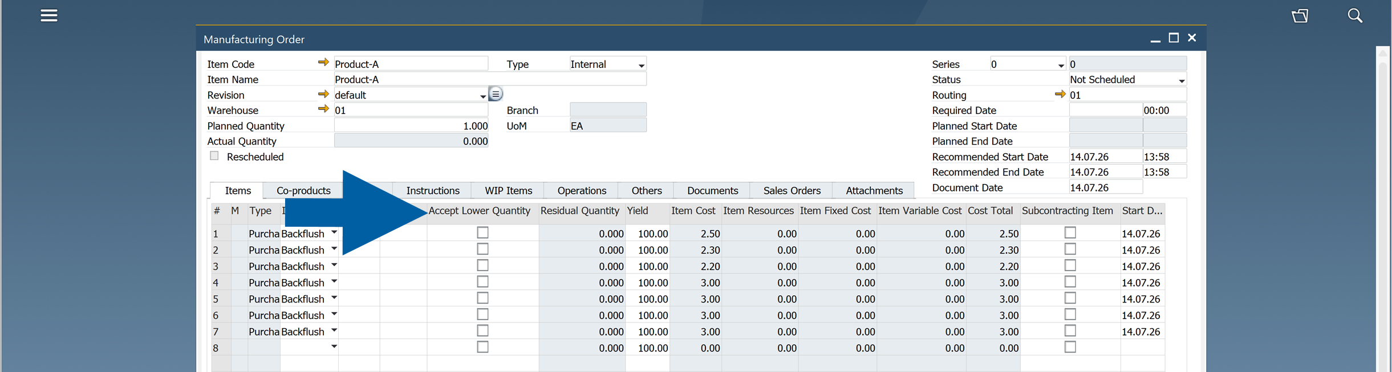This screenshot has height=372, width=1392.
Task: Enable Accept Lower Quantity for row 1
Action: (482, 232)
